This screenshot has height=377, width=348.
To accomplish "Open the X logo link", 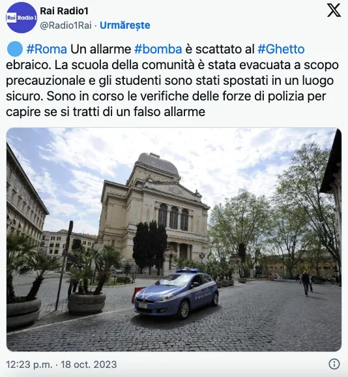I will coord(334,10).
